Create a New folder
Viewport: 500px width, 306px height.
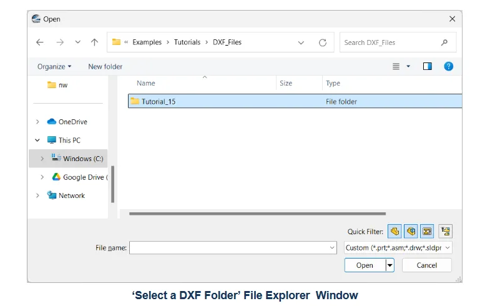coord(105,66)
